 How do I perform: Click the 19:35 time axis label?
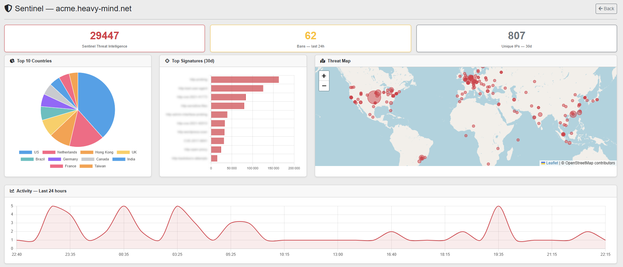point(499,254)
